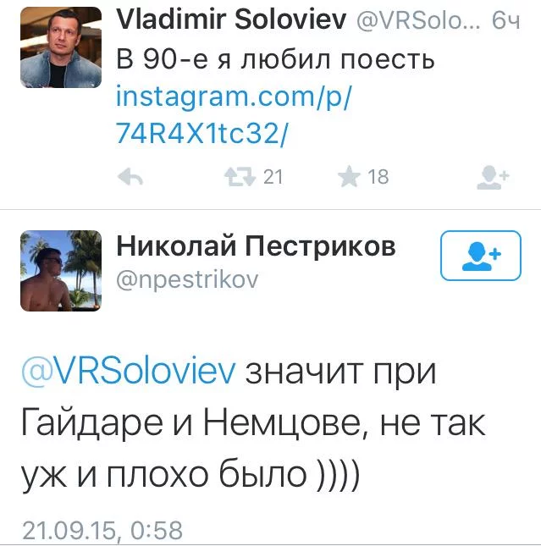
Task: Click the retweet count 21
Action: (x=273, y=177)
